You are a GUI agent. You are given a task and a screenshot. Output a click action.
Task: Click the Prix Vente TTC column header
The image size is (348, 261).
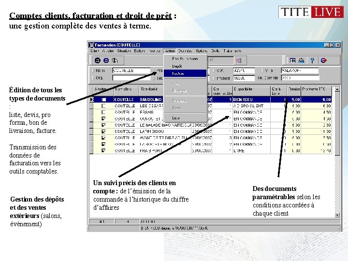click(316, 91)
